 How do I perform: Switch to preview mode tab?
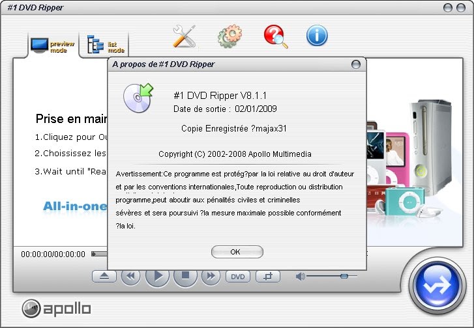point(53,46)
